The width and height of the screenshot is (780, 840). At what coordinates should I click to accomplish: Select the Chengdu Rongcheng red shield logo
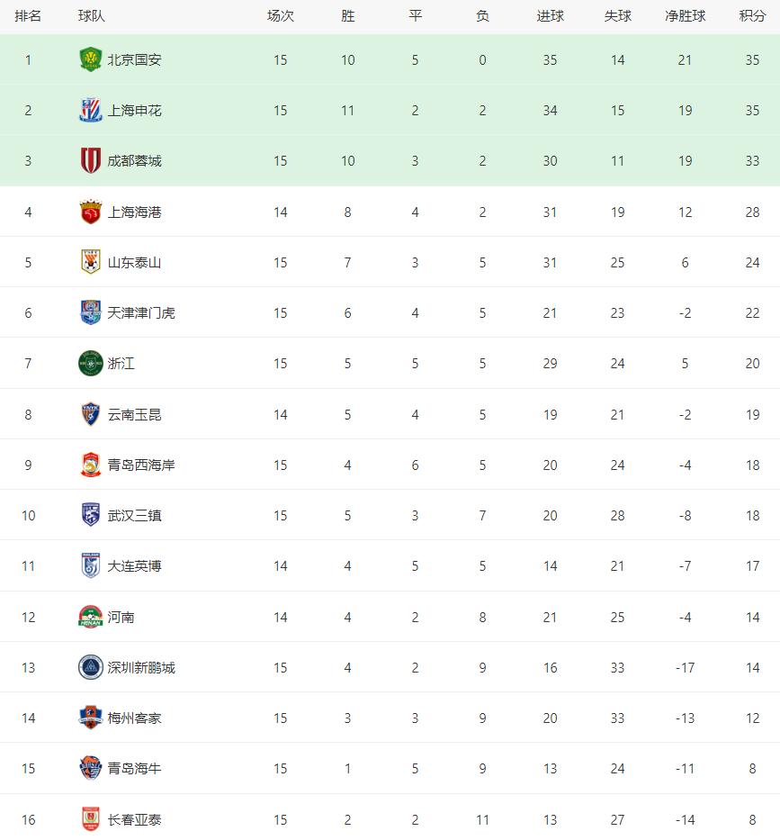pyautogui.click(x=91, y=160)
